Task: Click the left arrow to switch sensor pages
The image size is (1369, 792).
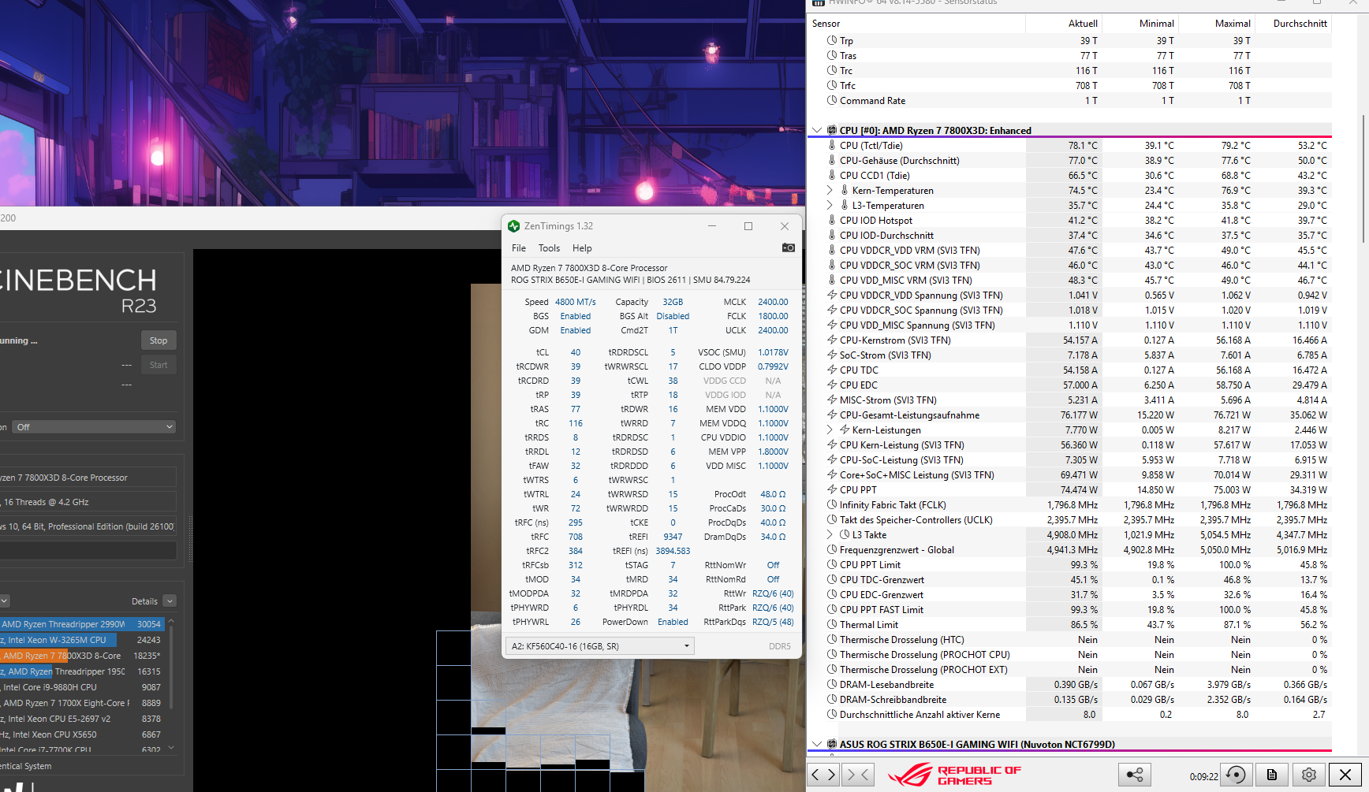Action: coord(815,775)
